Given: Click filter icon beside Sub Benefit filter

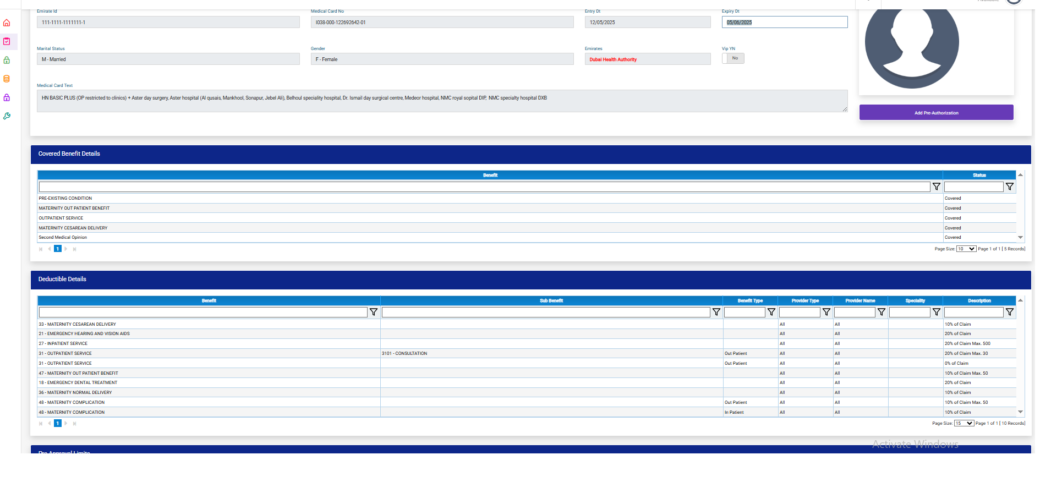Looking at the screenshot, I should point(716,313).
